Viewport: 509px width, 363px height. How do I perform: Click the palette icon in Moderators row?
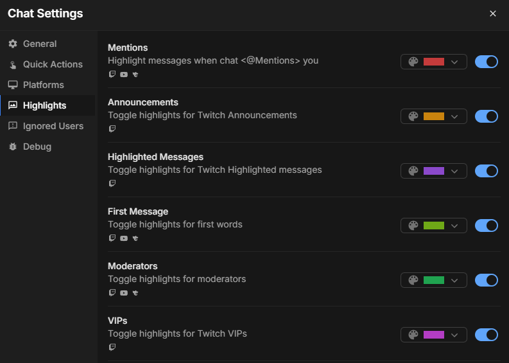tap(413, 280)
